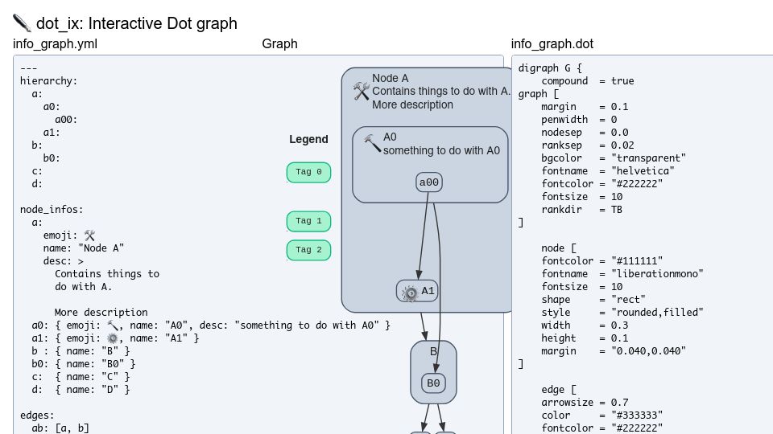The width and height of the screenshot is (773, 434).
Task: Click the 'a1: { emoji' YAML line
Action: 115,338
